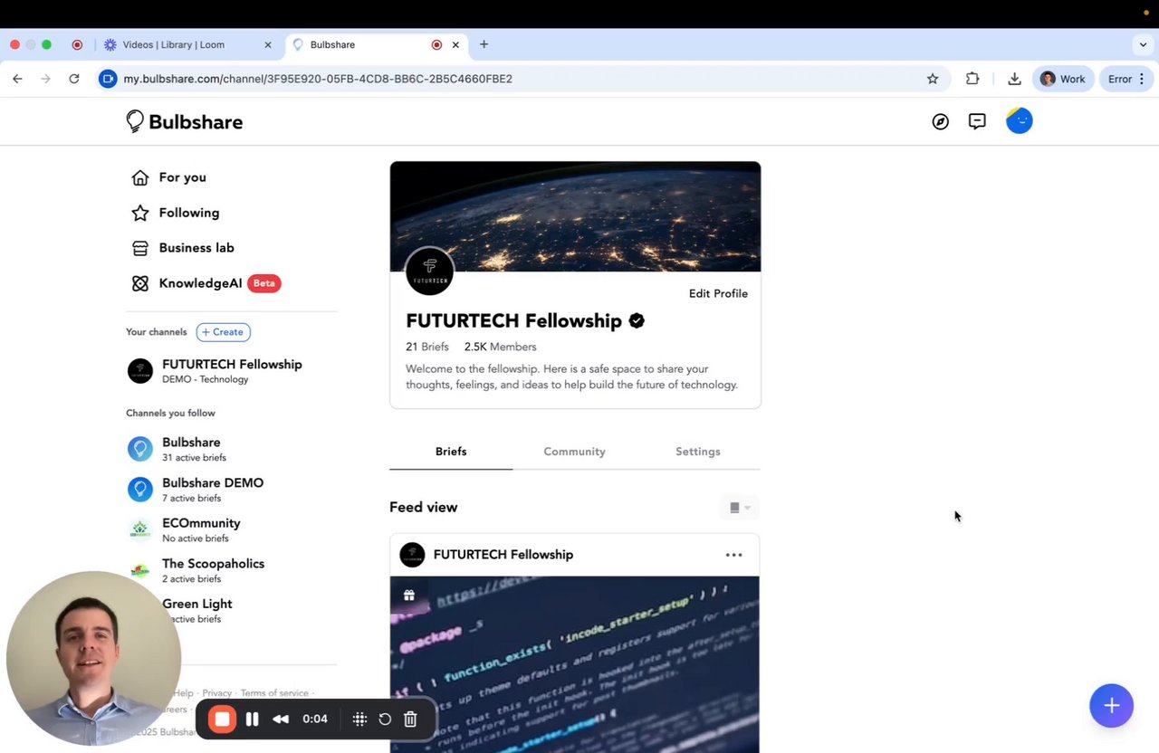Pause the Loom recording
The height and width of the screenshot is (753, 1159).
(253, 720)
